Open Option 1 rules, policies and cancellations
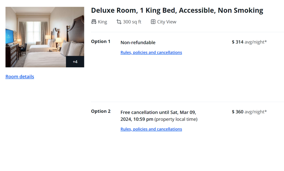The height and width of the screenshot is (171, 284). point(151,53)
